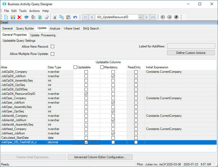Click into the Label for AddNew field
Viewport: 218px width, 167px height.
pos(191,46)
